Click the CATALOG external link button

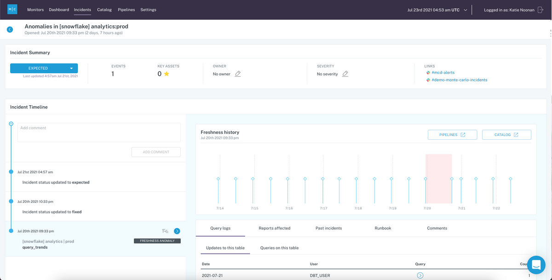click(x=506, y=135)
